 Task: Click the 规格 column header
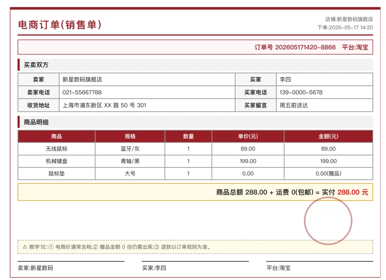click(x=130, y=136)
